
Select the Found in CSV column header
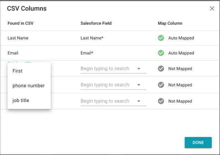[x=20, y=23]
